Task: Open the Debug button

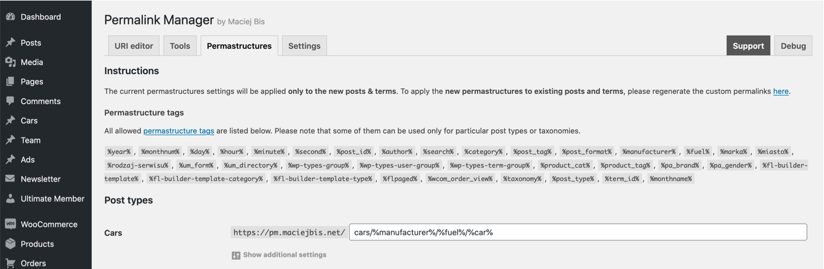Action: [794, 46]
